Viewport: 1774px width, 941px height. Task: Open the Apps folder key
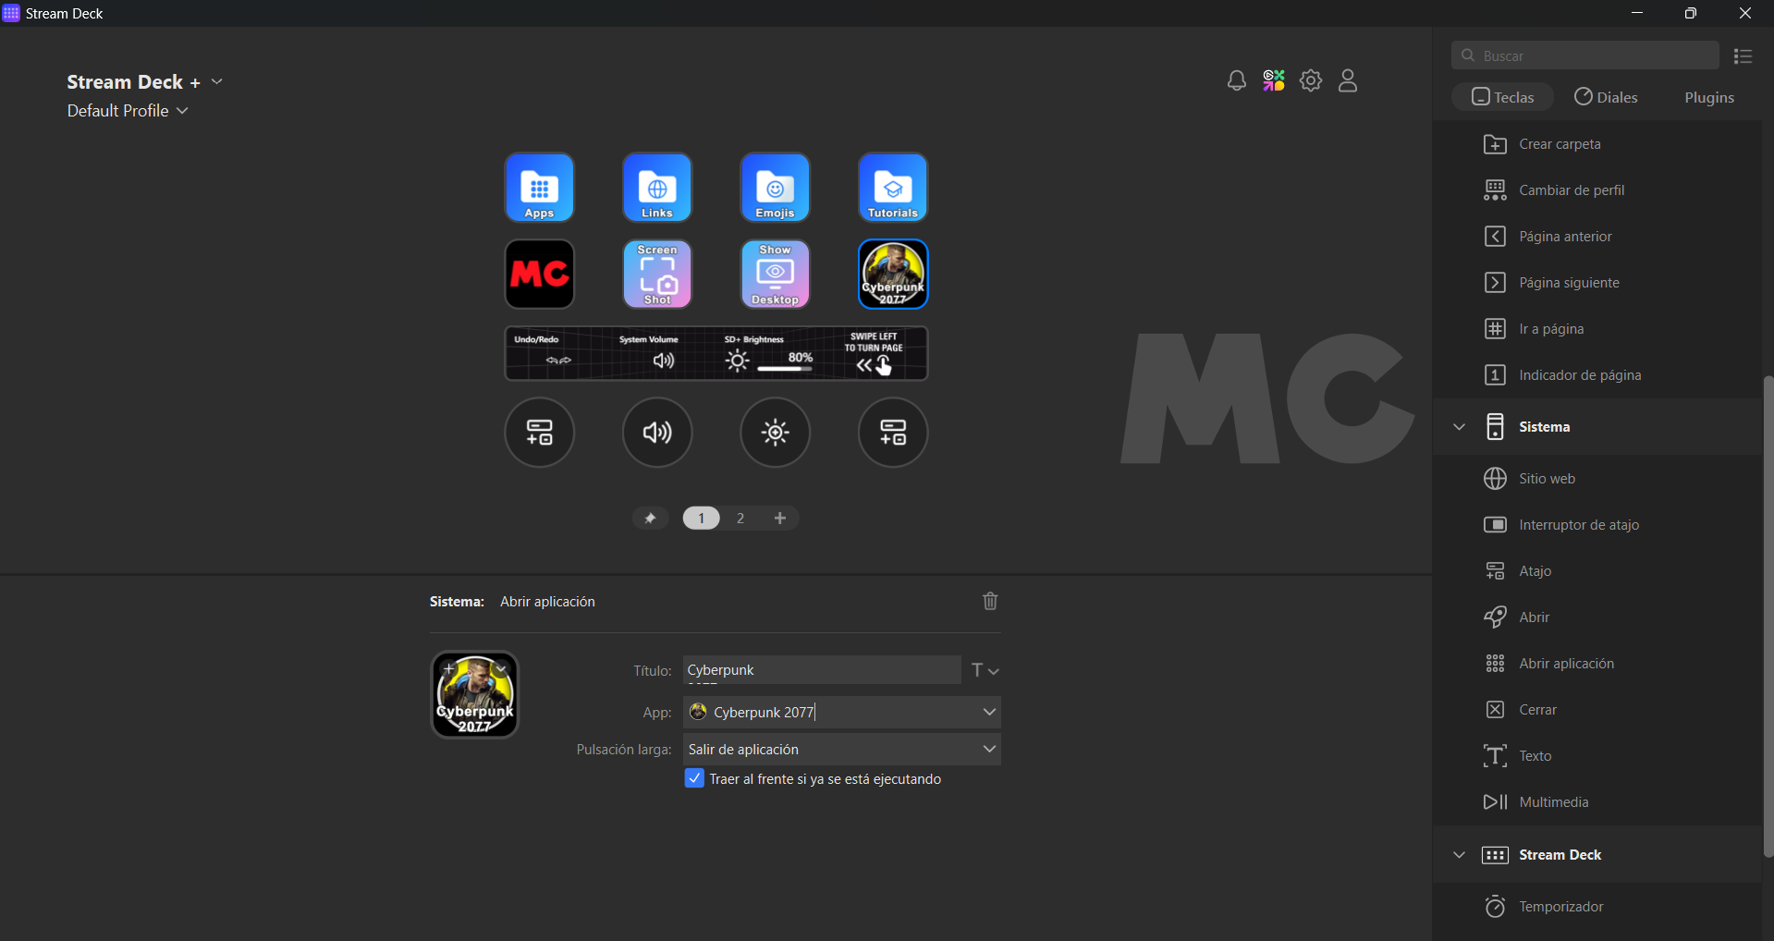pos(539,188)
